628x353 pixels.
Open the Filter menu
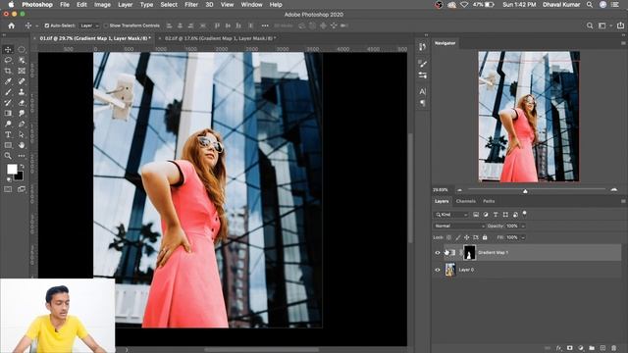pos(191,5)
